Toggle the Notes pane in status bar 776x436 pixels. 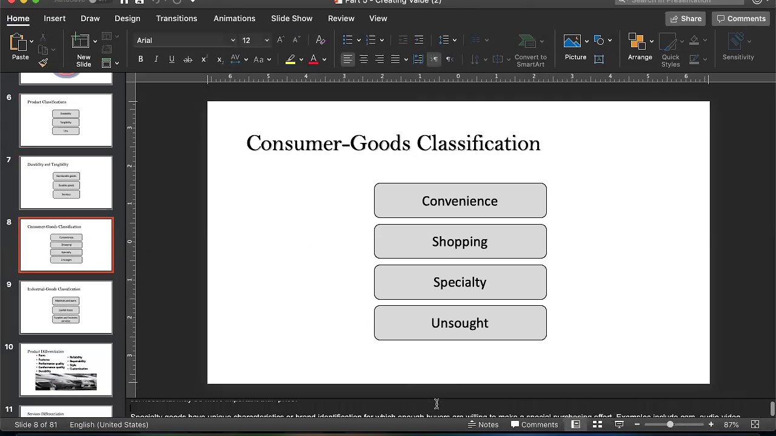[x=483, y=424]
